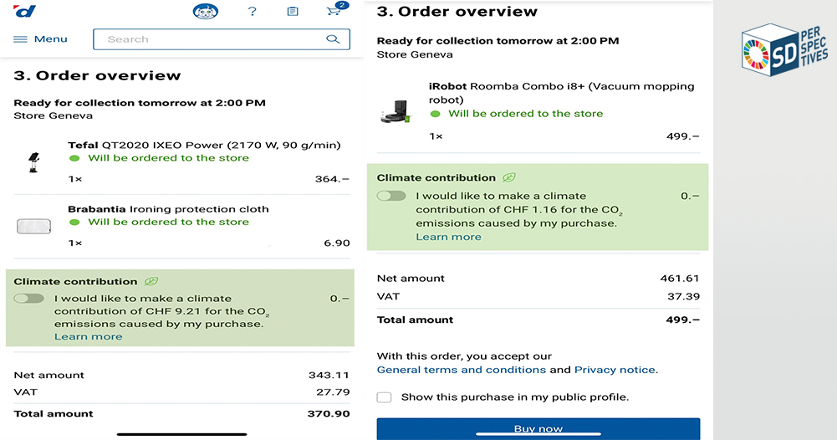Click Learn more under CHF 1.16 contribution
The width and height of the screenshot is (837, 440).
pyautogui.click(x=448, y=237)
